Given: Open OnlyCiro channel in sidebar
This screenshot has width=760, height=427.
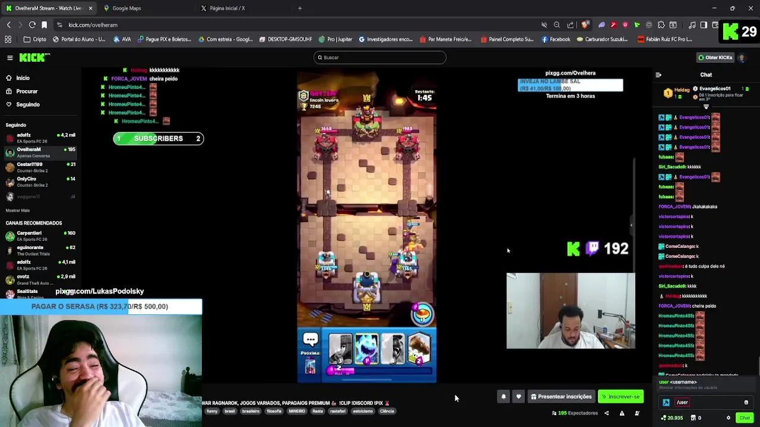Looking at the screenshot, I should [x=40, y=181].
